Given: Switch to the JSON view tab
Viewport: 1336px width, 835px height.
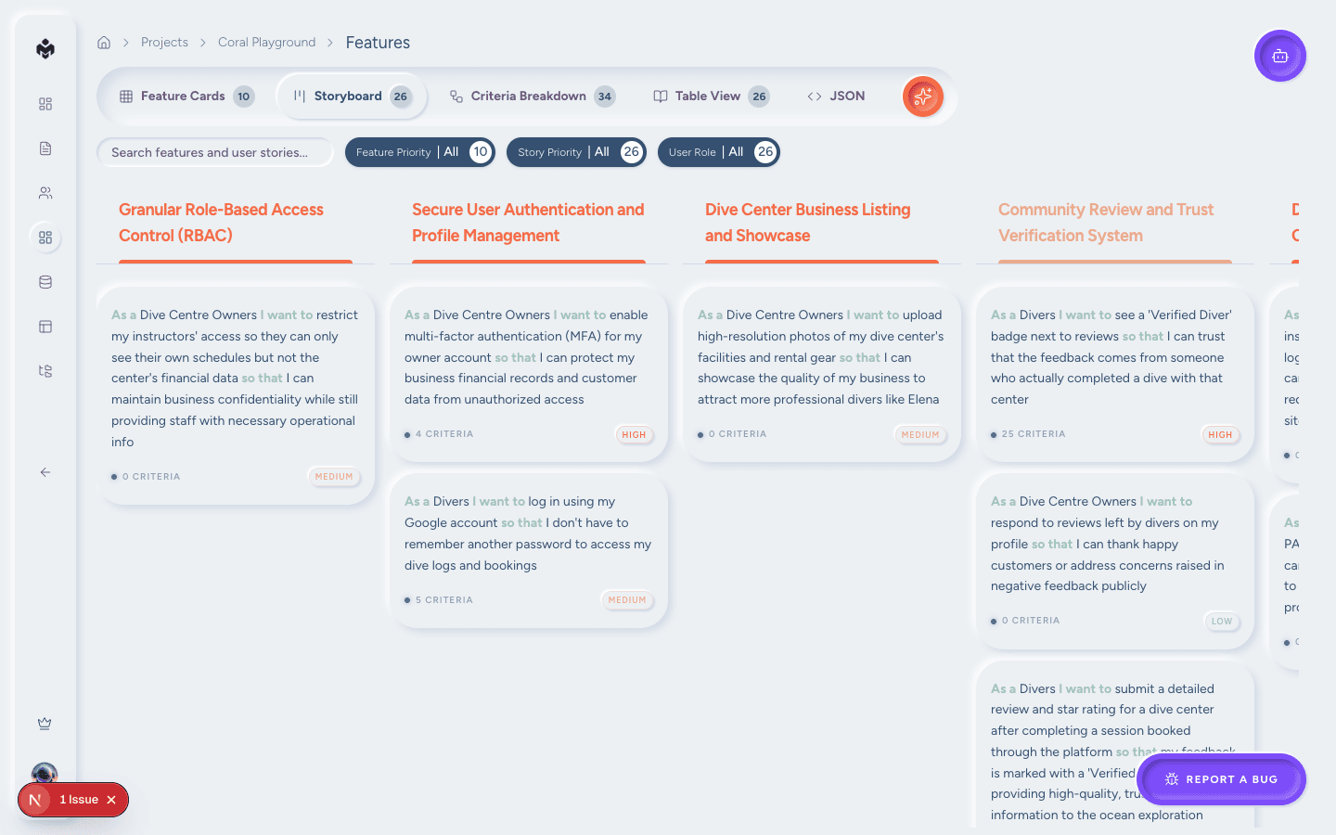Looking at the screenshot, I should [x=836, y=96].
